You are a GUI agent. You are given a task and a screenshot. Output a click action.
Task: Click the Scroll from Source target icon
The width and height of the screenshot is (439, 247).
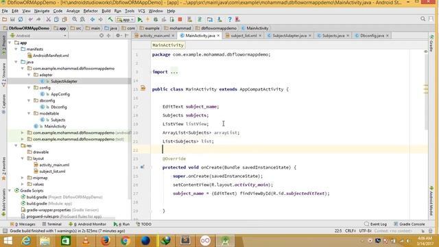pos(102,36)
